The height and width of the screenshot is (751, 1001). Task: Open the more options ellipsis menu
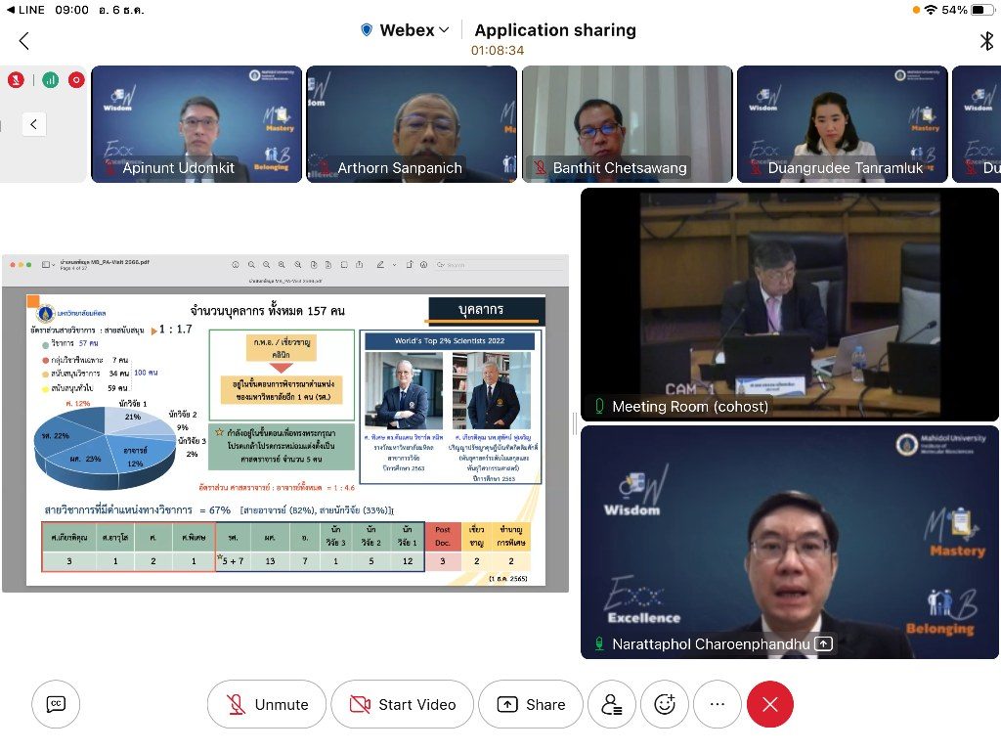(x=718, y=704)
